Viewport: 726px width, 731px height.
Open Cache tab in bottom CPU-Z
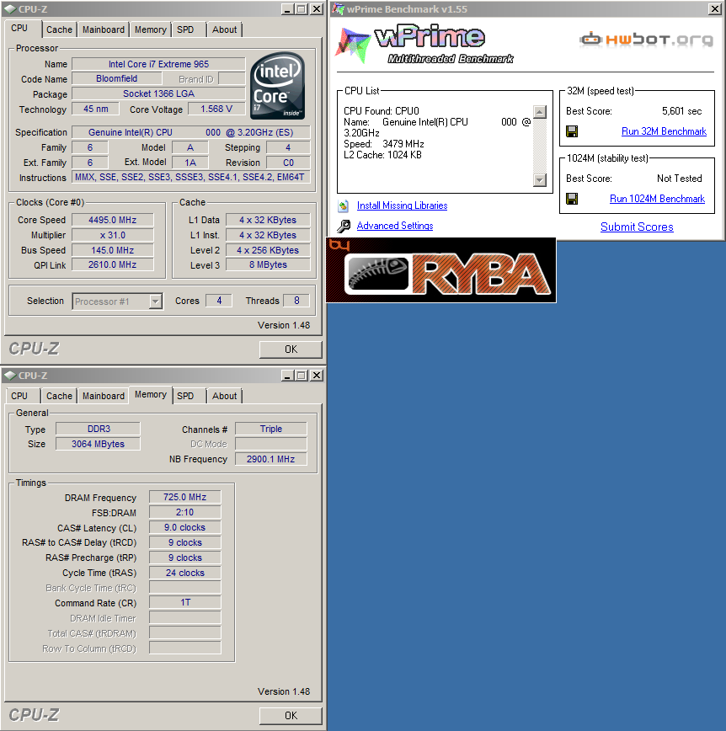tap(59, 396)
